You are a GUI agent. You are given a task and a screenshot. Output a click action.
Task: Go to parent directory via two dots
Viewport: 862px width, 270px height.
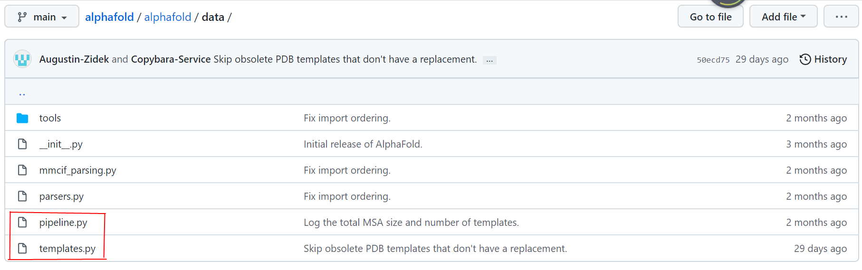[22, 93]
